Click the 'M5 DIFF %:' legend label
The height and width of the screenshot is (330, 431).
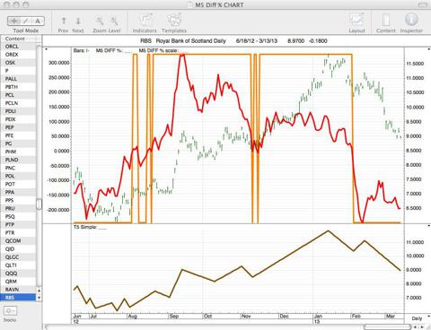(109, 50)
